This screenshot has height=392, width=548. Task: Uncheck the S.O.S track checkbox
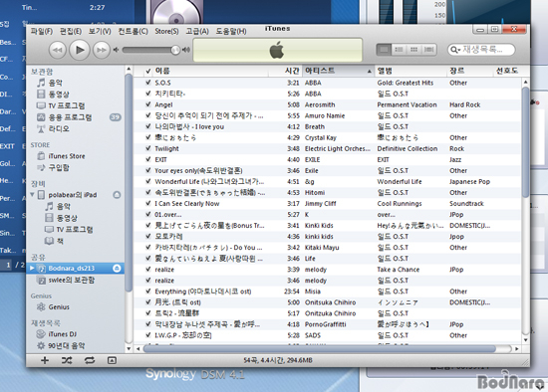(x=148, y=83)
